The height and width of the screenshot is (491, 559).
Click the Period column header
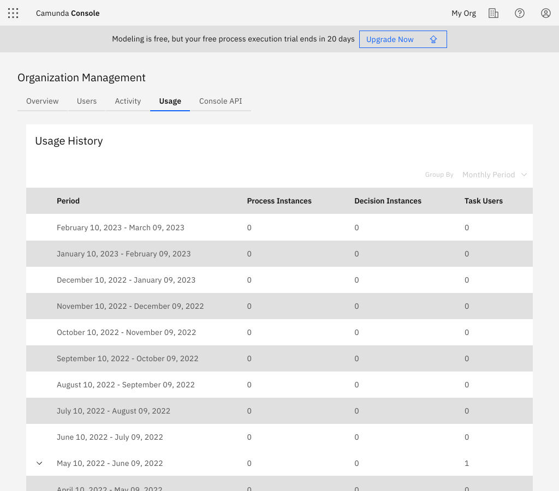click(x=68, y=201)
